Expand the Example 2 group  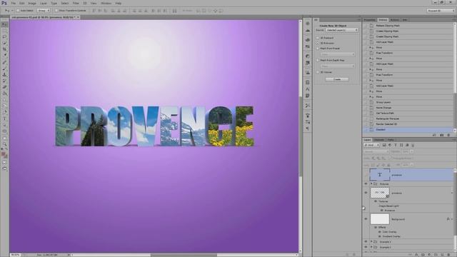[x=371, y=247]
